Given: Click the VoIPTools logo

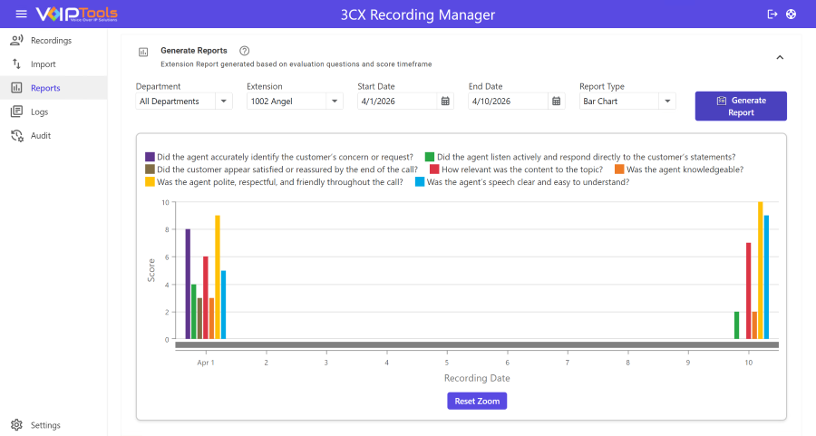Looking at the screenshot, I should click(x=77, y=15).
